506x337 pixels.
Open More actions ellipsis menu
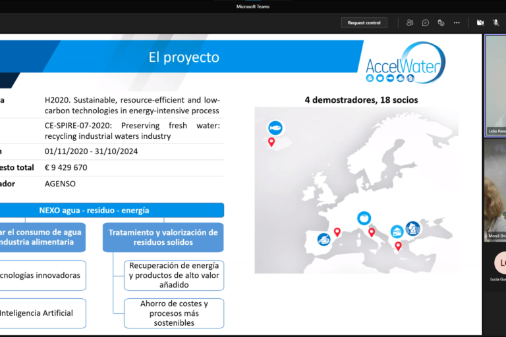(x=457, y=22)
